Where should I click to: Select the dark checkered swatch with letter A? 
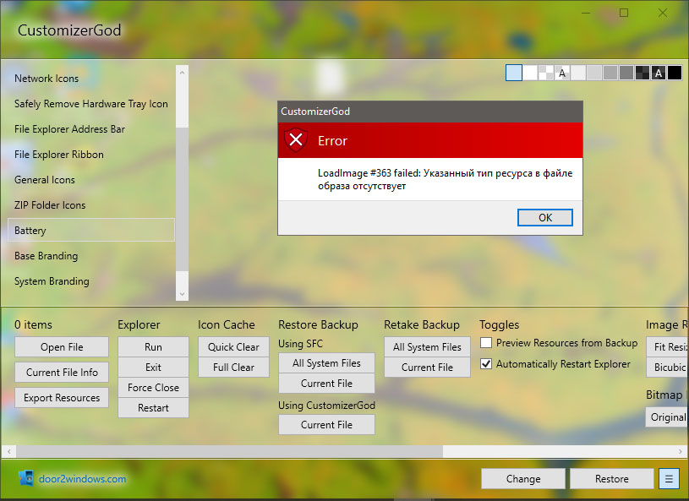click(659, 73)
